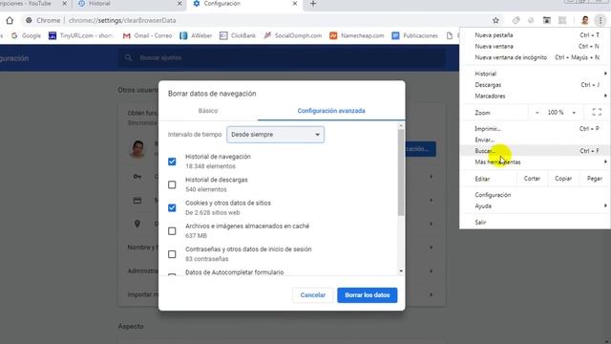
Task: Click Pegar in the Editar row
Action: click(594, 179)
